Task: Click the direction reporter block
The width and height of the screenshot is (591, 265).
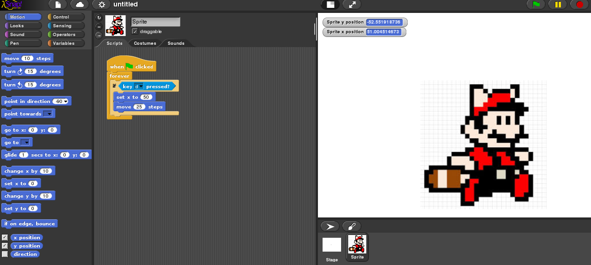Action: point(25,254)
